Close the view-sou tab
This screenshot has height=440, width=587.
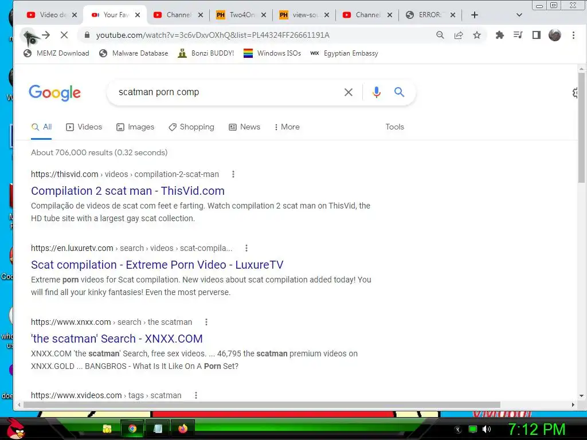tap(326, 15)
